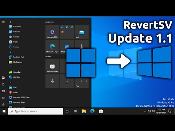
Task: Open Microsoft 365 (Office) list entry
Action: pyautogui.click(x=19, y=98)
